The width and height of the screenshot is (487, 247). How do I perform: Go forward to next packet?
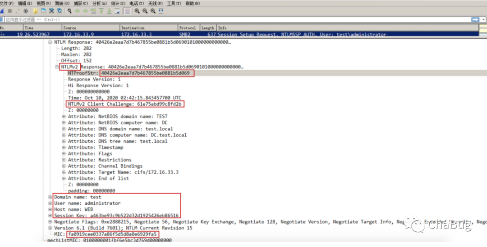[x=85, y=11]
